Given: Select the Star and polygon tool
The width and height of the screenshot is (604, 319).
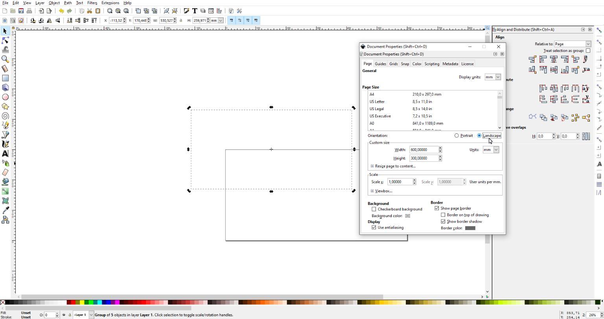Looking at the screenshot, I should coord(5,106).
